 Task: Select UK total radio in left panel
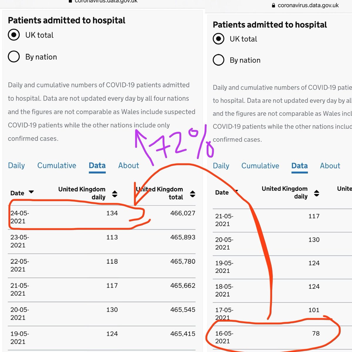14,35
